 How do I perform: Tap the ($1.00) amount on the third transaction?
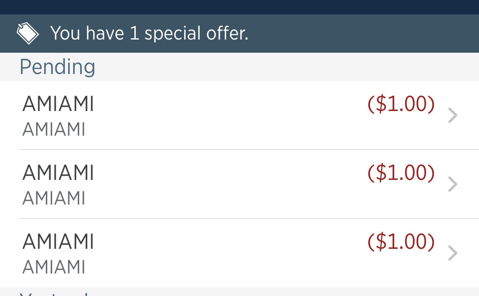[401, 242]
